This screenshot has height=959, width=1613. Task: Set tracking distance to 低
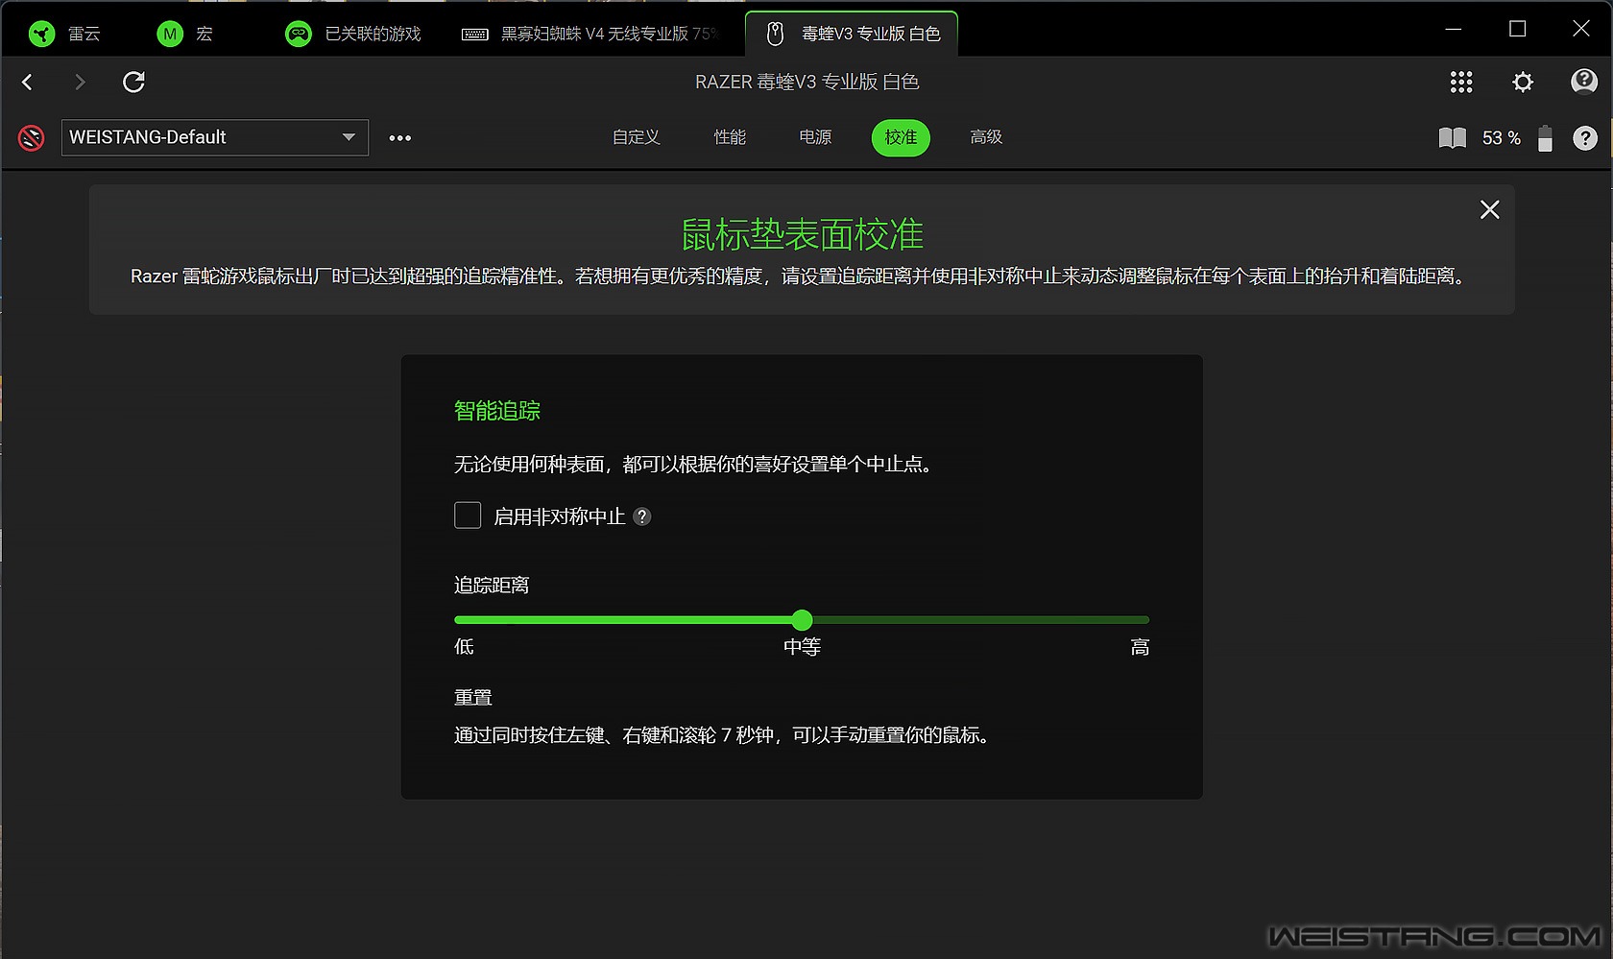pos(464,647)
